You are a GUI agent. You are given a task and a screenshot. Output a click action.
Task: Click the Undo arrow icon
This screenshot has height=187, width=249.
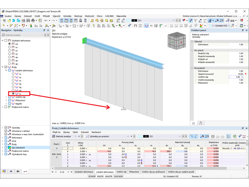(46, 21)
